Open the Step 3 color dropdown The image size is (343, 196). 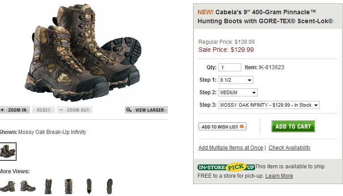click(269, 105)
